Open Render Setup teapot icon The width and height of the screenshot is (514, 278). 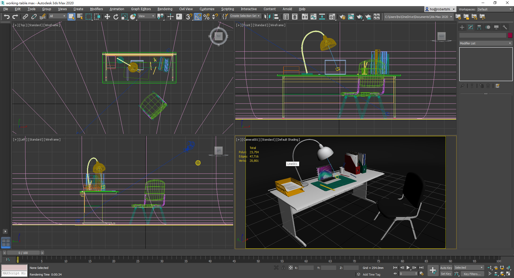342,17
